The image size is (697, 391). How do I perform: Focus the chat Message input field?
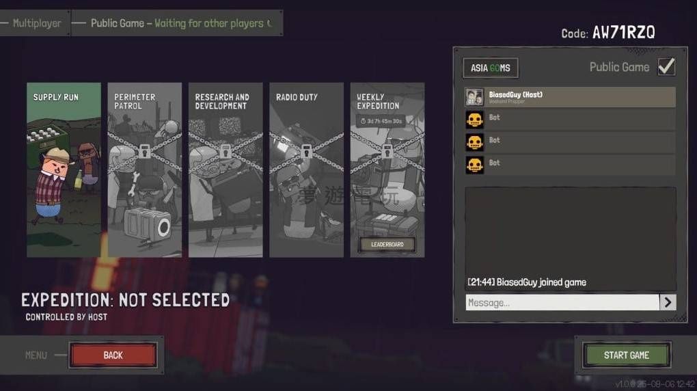(562, 303)
